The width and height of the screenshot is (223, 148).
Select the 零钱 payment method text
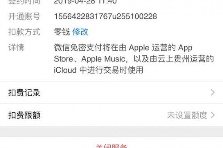[x=62, y=32]
